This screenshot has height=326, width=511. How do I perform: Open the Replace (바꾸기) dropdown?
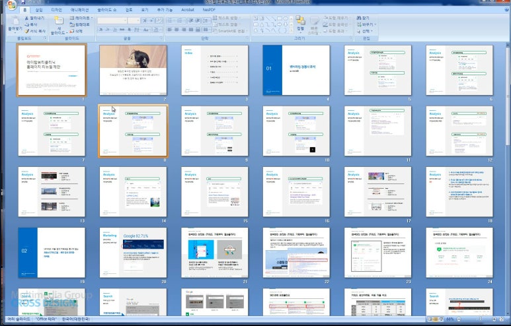(368, 24)
